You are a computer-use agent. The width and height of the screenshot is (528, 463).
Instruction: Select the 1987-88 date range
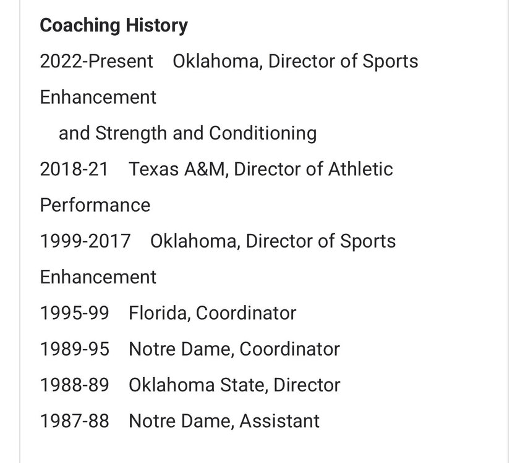(x=74, y=420)
